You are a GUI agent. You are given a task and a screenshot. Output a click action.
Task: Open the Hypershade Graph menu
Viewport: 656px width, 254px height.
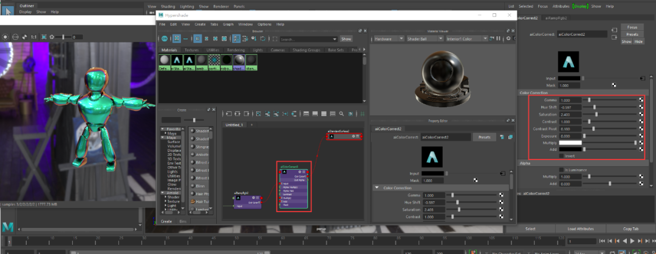tap(228, 24)
